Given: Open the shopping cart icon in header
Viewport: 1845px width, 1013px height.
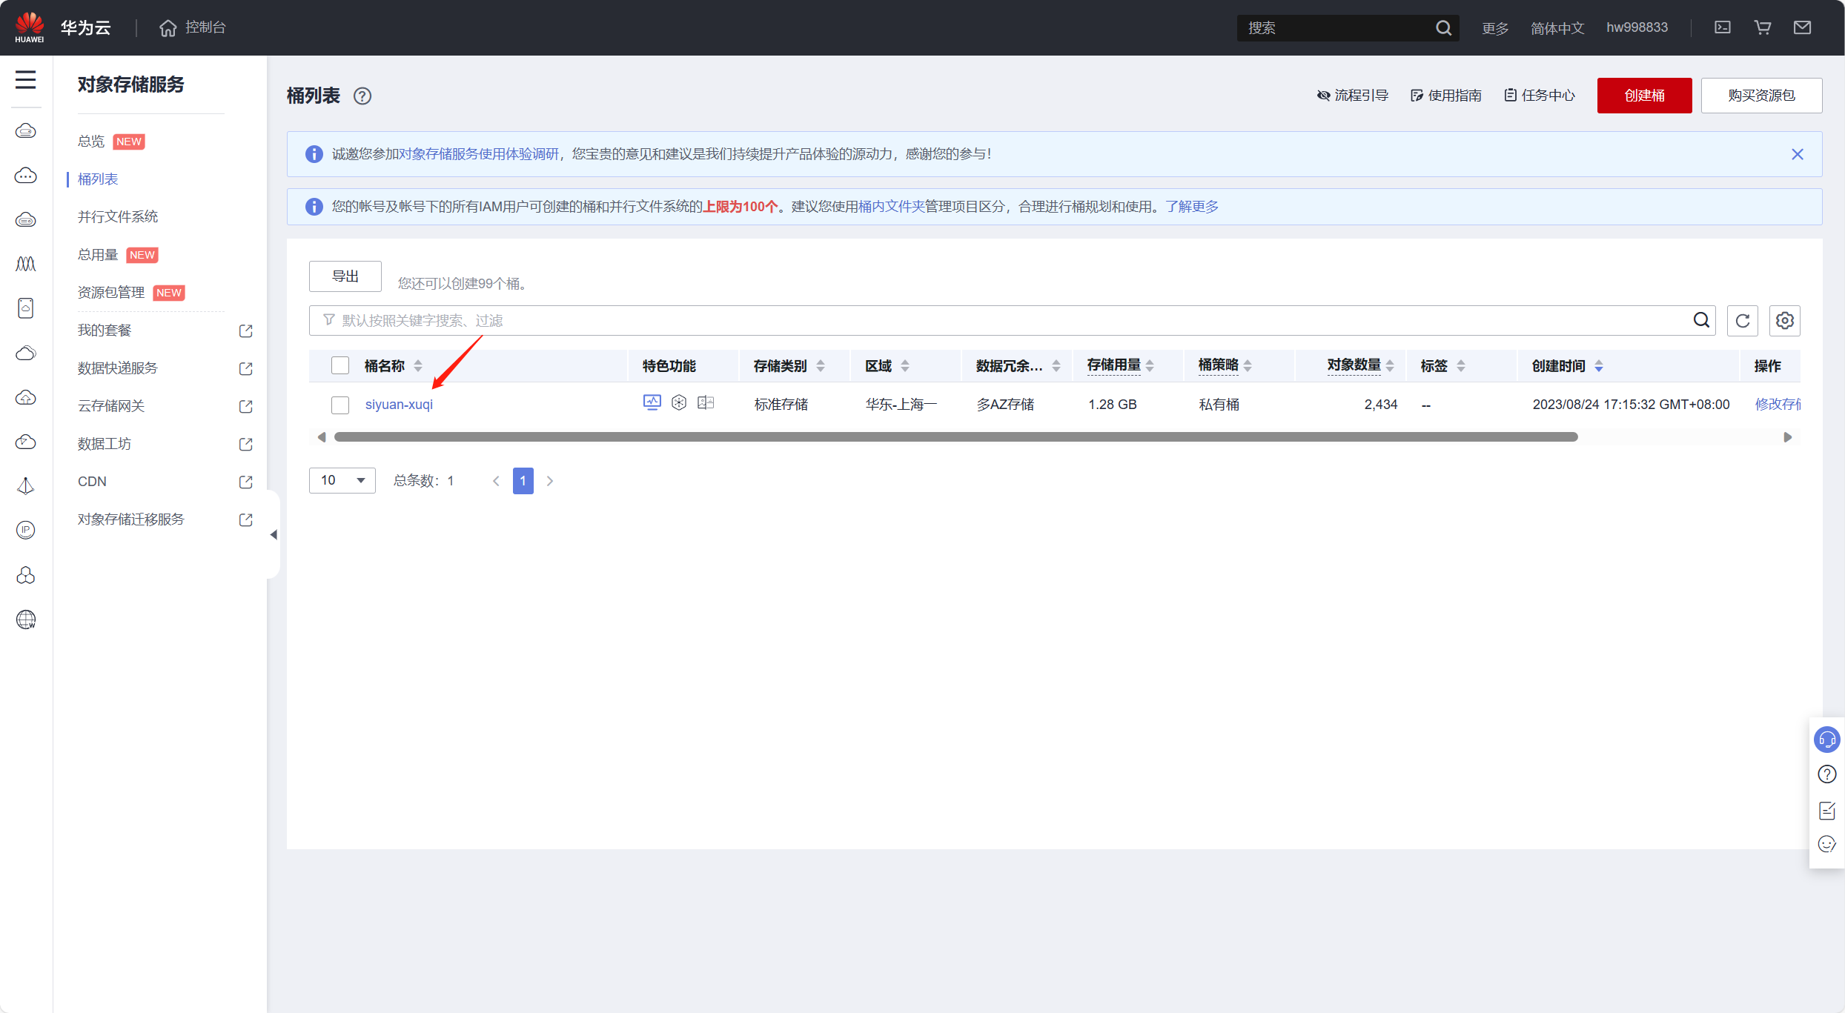Looking at the screenshot, I should [1762, 27].
